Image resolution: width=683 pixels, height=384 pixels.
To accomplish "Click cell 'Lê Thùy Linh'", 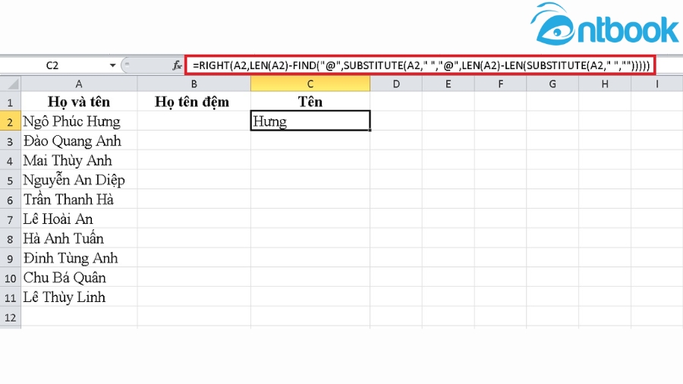I will pyautogui.click(x=79, y=297).
